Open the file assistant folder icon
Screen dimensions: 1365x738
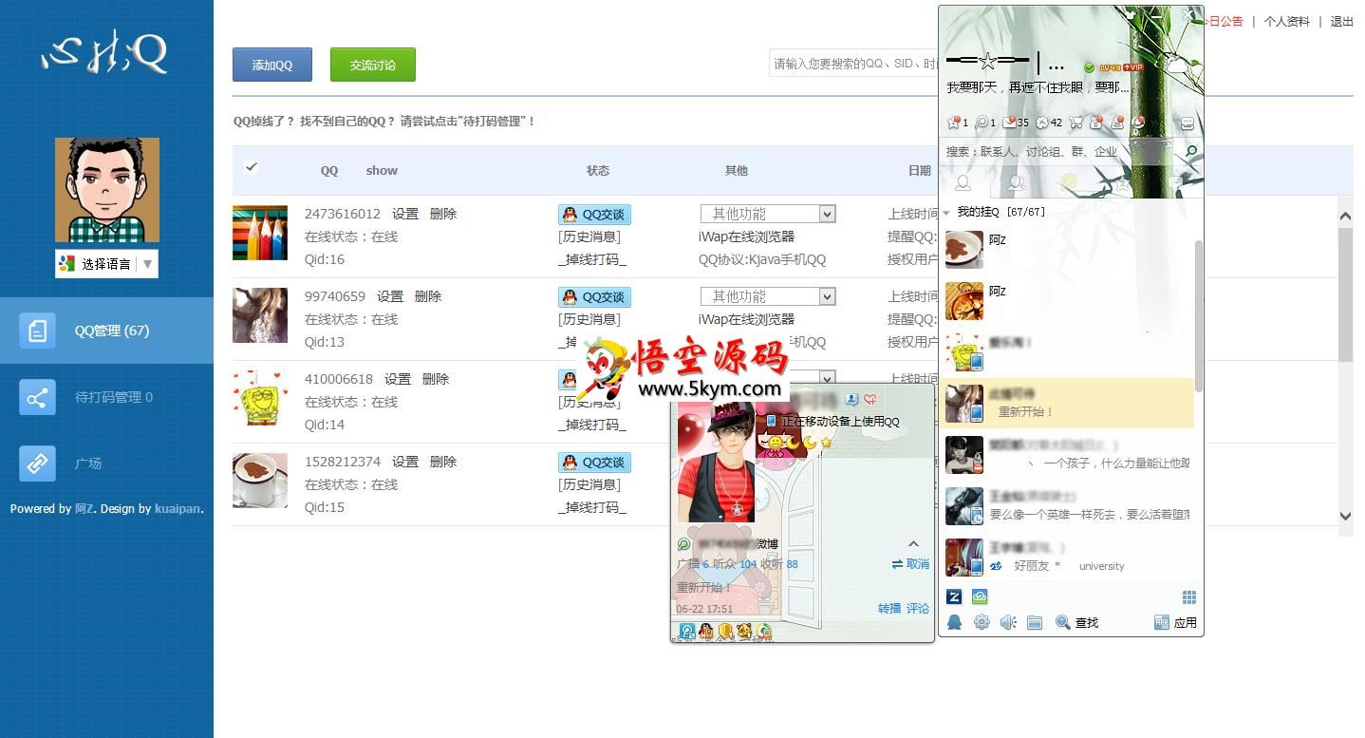tap(1035, 622)
